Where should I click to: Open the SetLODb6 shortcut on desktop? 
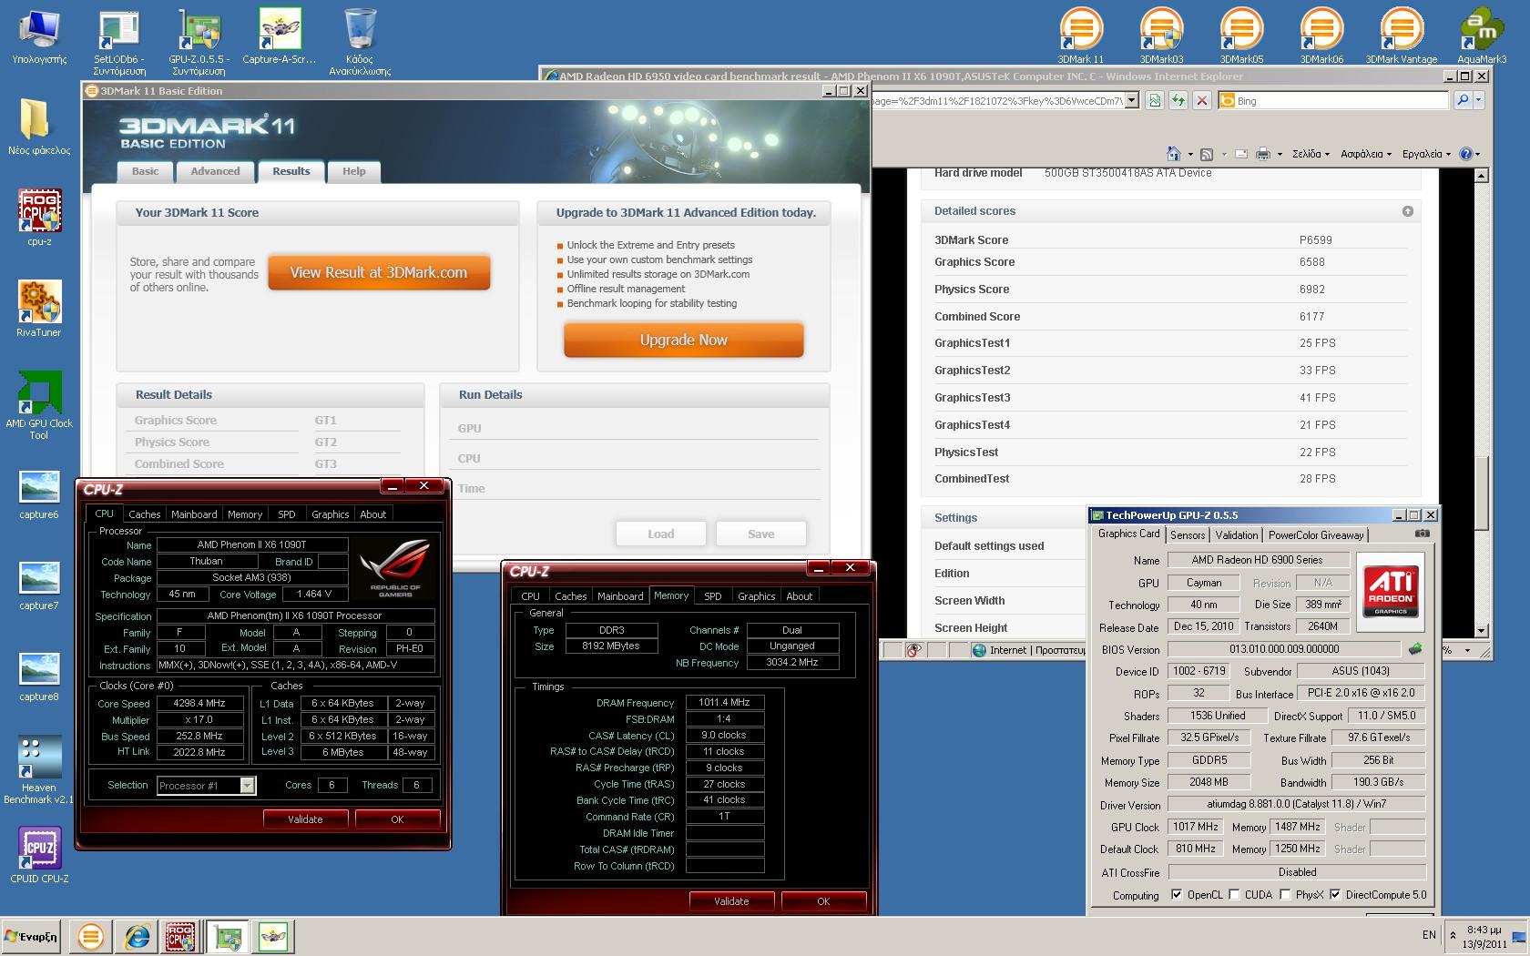coord(119,41)
